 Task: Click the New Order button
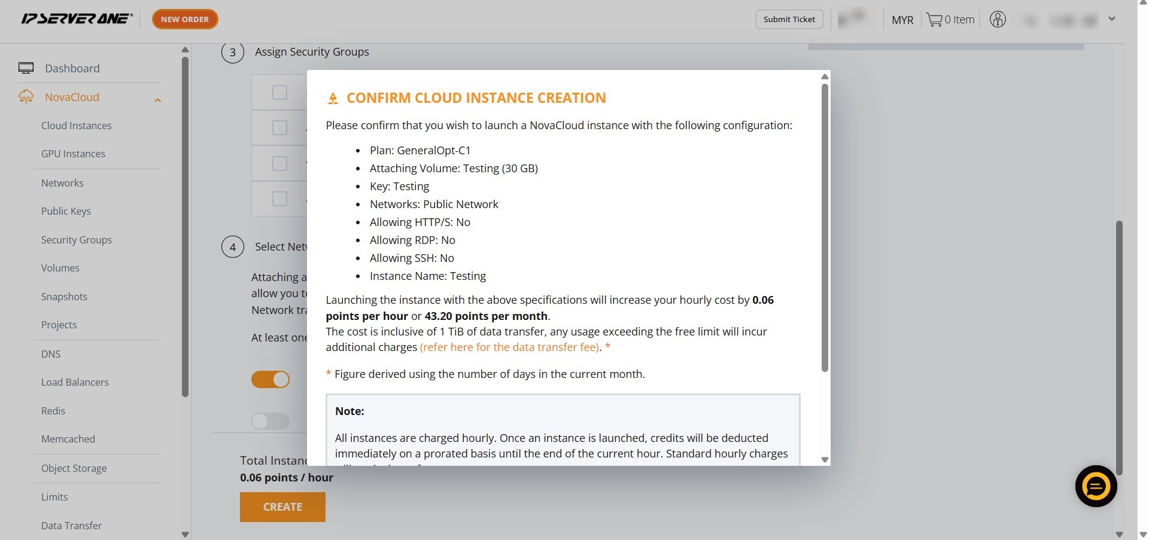click(185, 19)
